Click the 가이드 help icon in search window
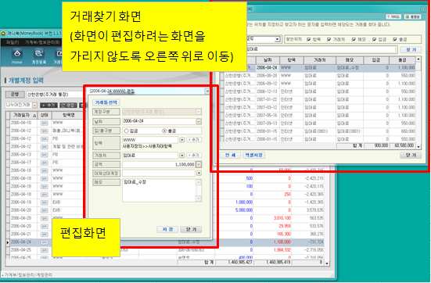431x283 pixels. coord(393,17)
